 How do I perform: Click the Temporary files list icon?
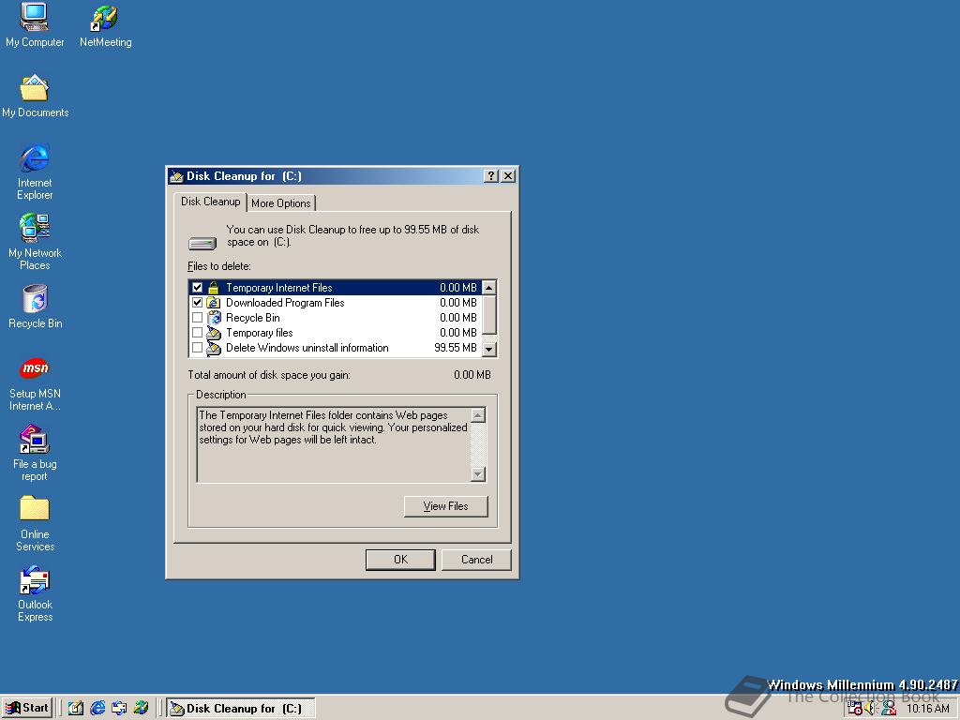coord(214,333)
